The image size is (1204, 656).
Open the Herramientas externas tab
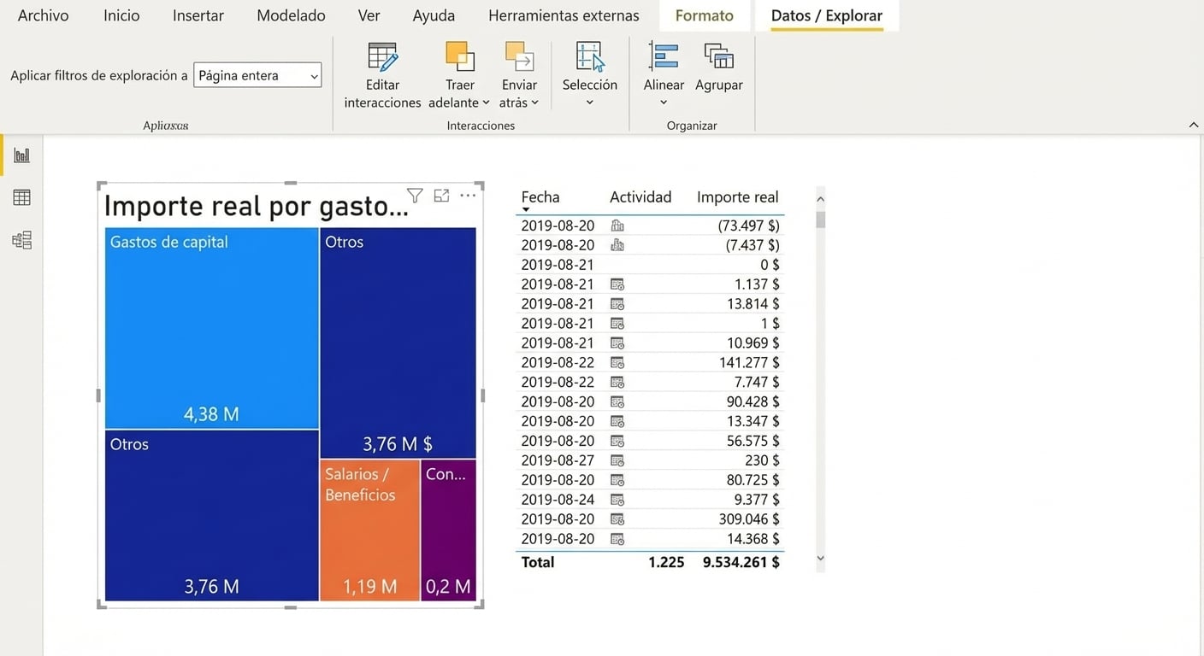point(564,15)
